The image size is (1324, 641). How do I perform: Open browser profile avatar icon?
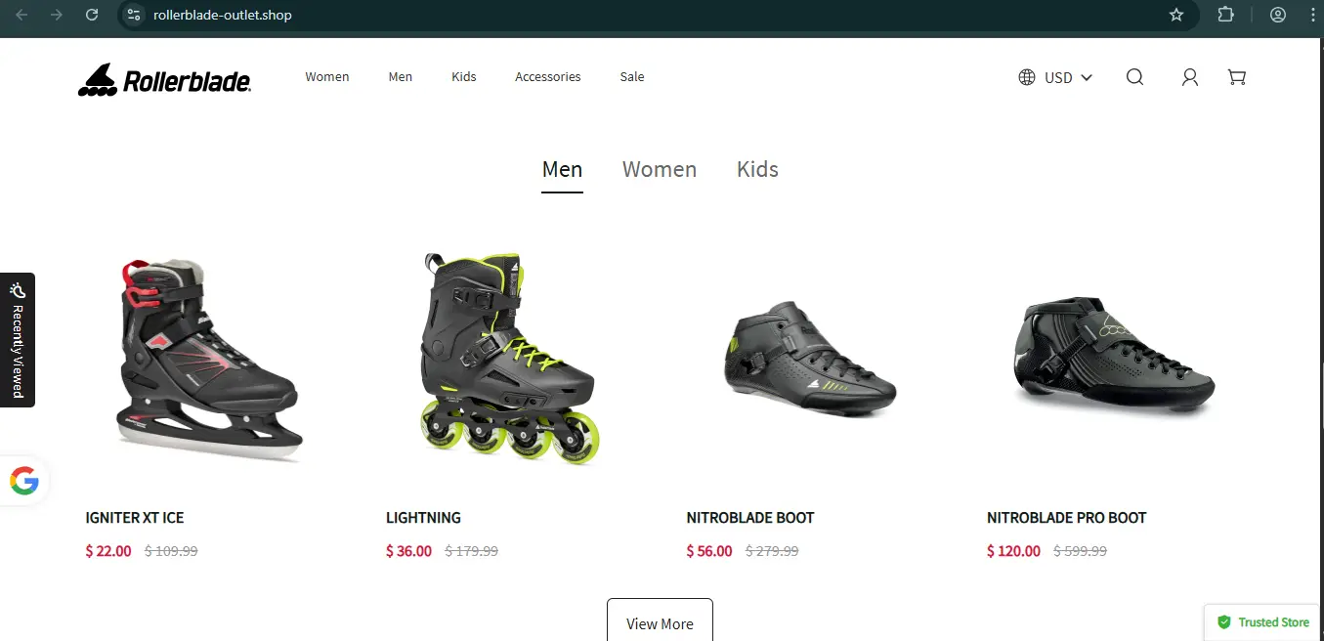(1277, 15)
